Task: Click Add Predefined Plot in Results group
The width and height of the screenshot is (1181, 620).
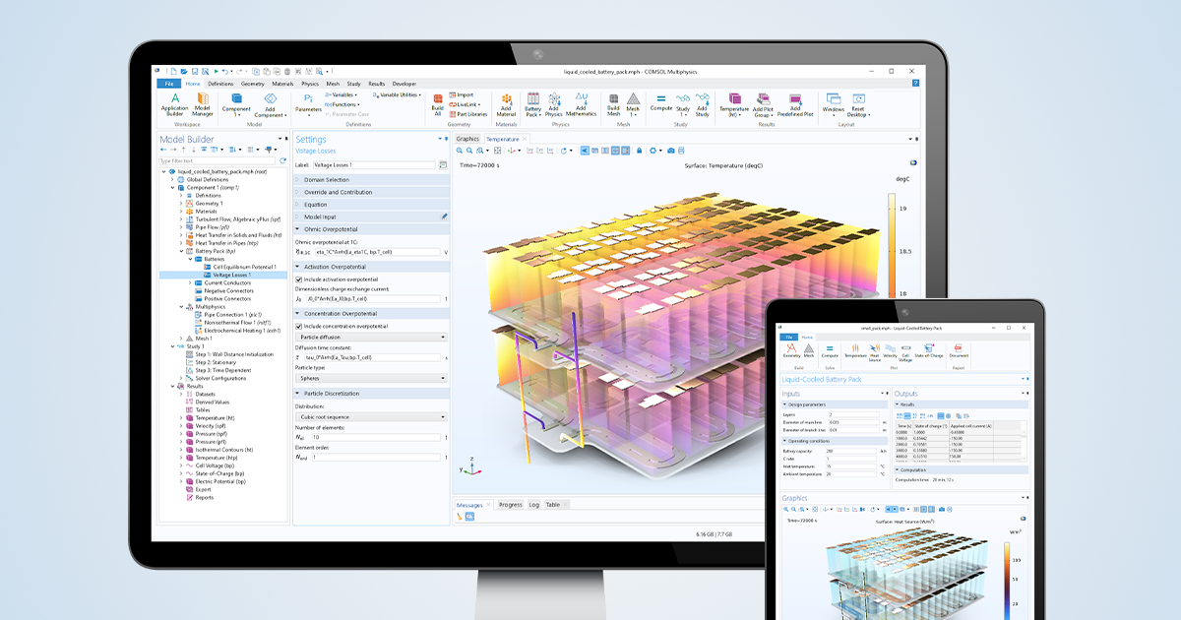Action: [795, 104]
